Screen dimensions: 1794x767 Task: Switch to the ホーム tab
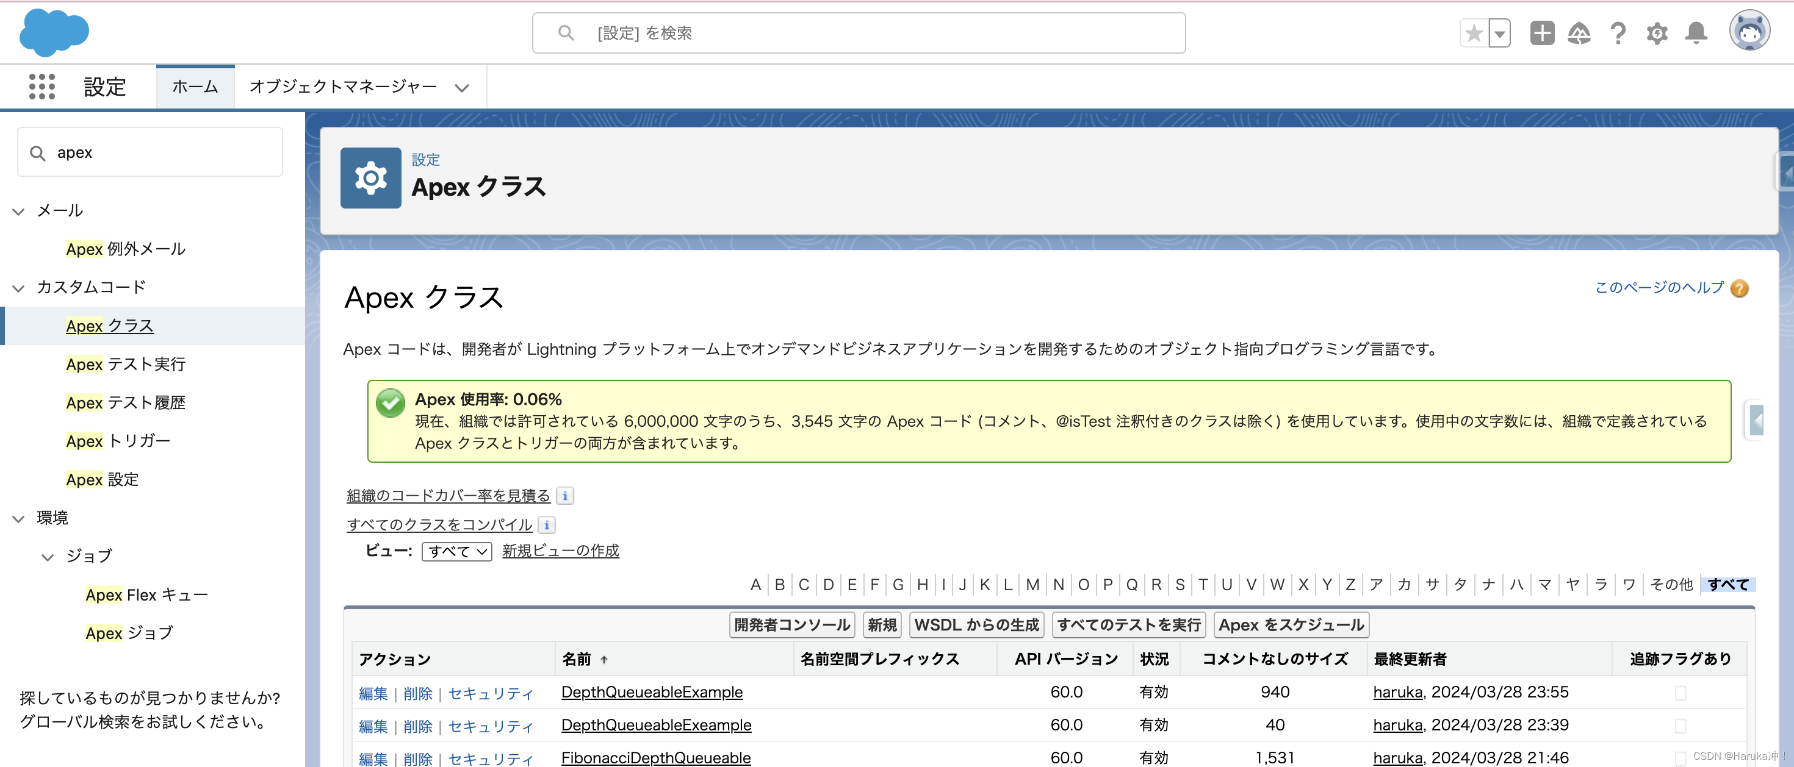tap(195, 87)
